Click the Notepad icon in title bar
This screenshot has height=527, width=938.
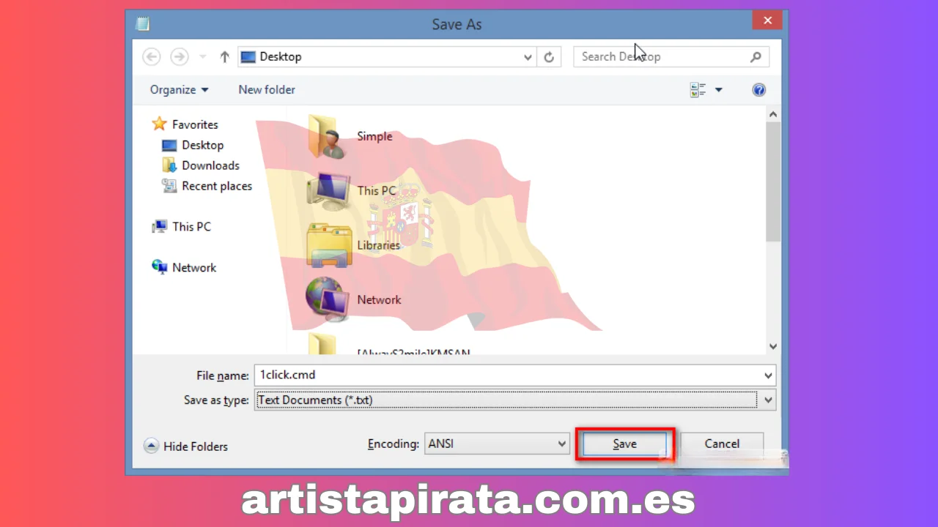point(142,24)
